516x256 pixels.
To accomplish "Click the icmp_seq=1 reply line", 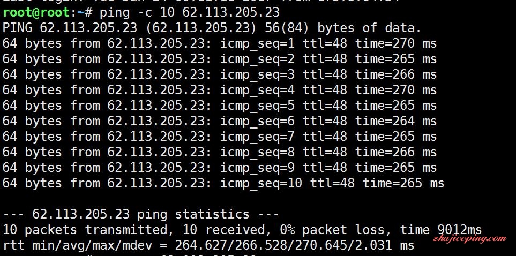I will tap(220, 43).
